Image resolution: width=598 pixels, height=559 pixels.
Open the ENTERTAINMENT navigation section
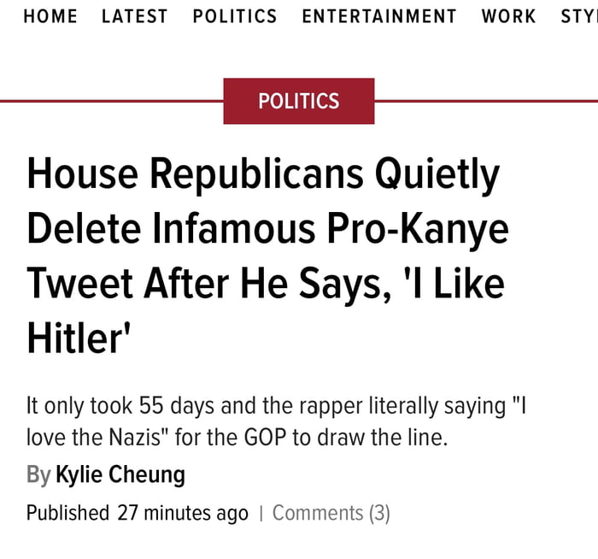click(x=379, y=16)
